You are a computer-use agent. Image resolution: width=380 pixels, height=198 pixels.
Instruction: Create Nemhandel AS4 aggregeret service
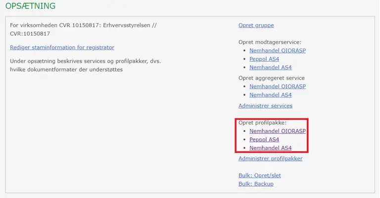(x=270, y=95)
